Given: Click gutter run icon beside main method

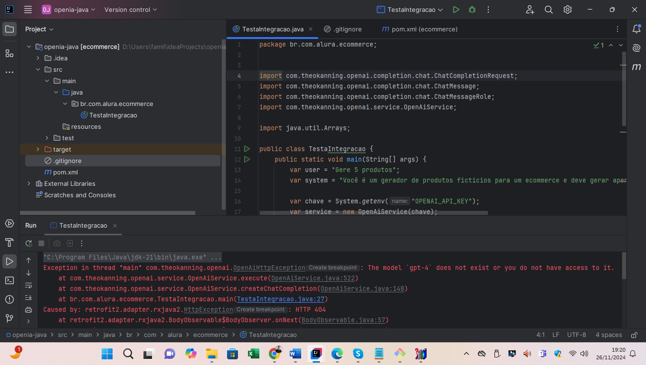Looking at the screenshot, I should (247, 159).
